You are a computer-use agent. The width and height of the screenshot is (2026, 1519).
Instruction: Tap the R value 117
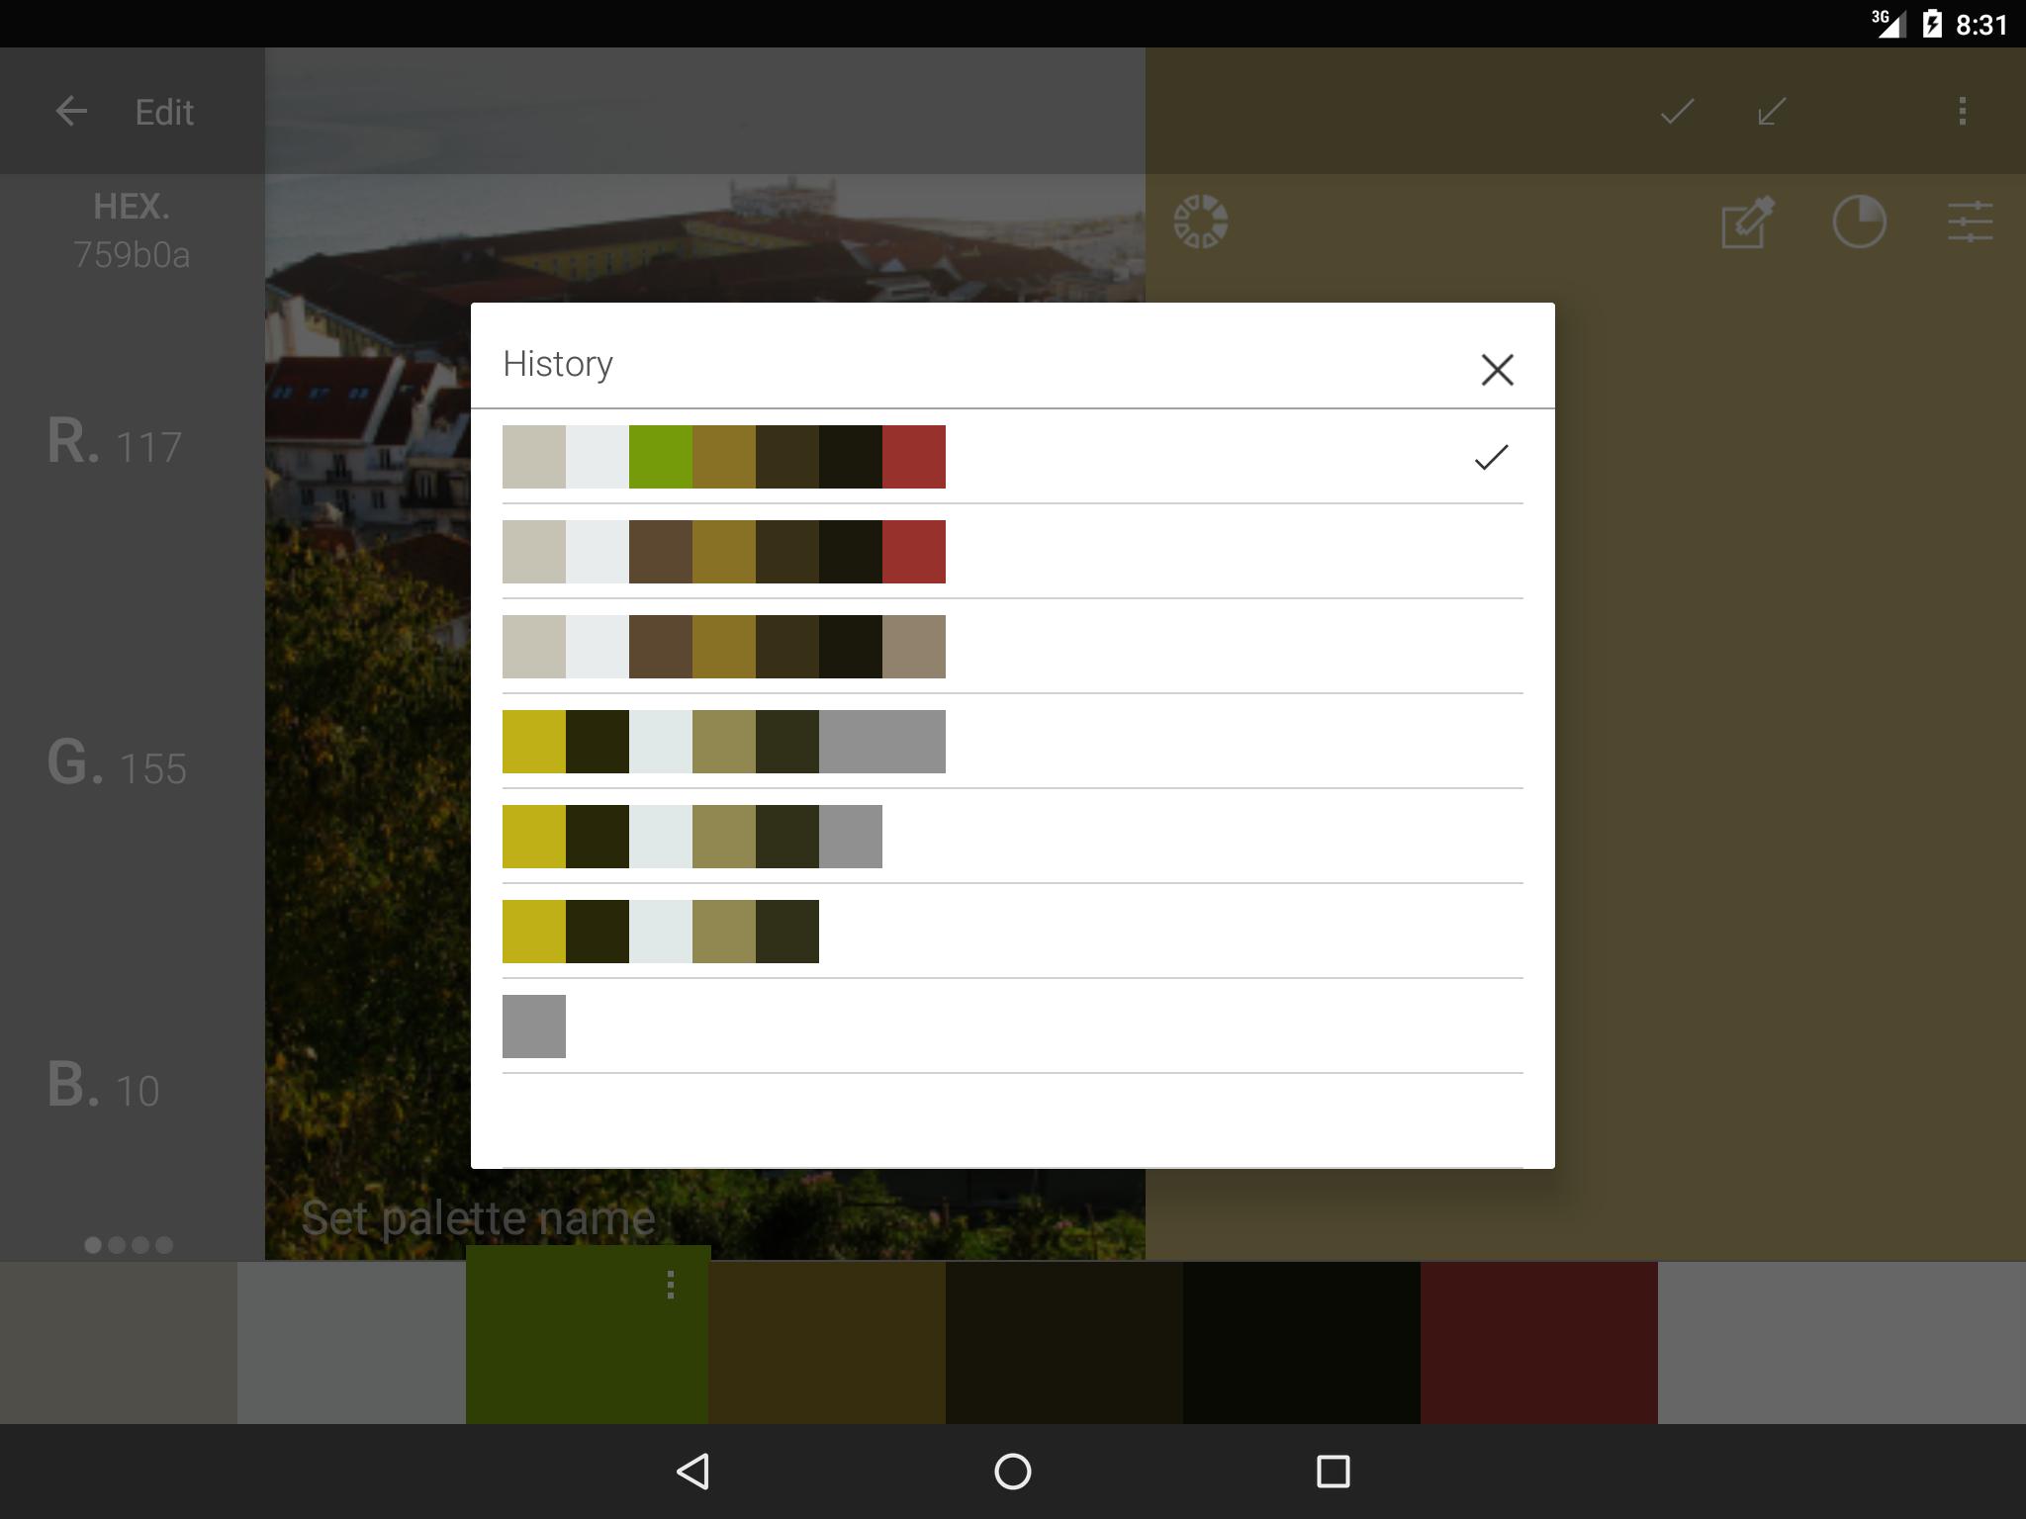tap(149, 447)
